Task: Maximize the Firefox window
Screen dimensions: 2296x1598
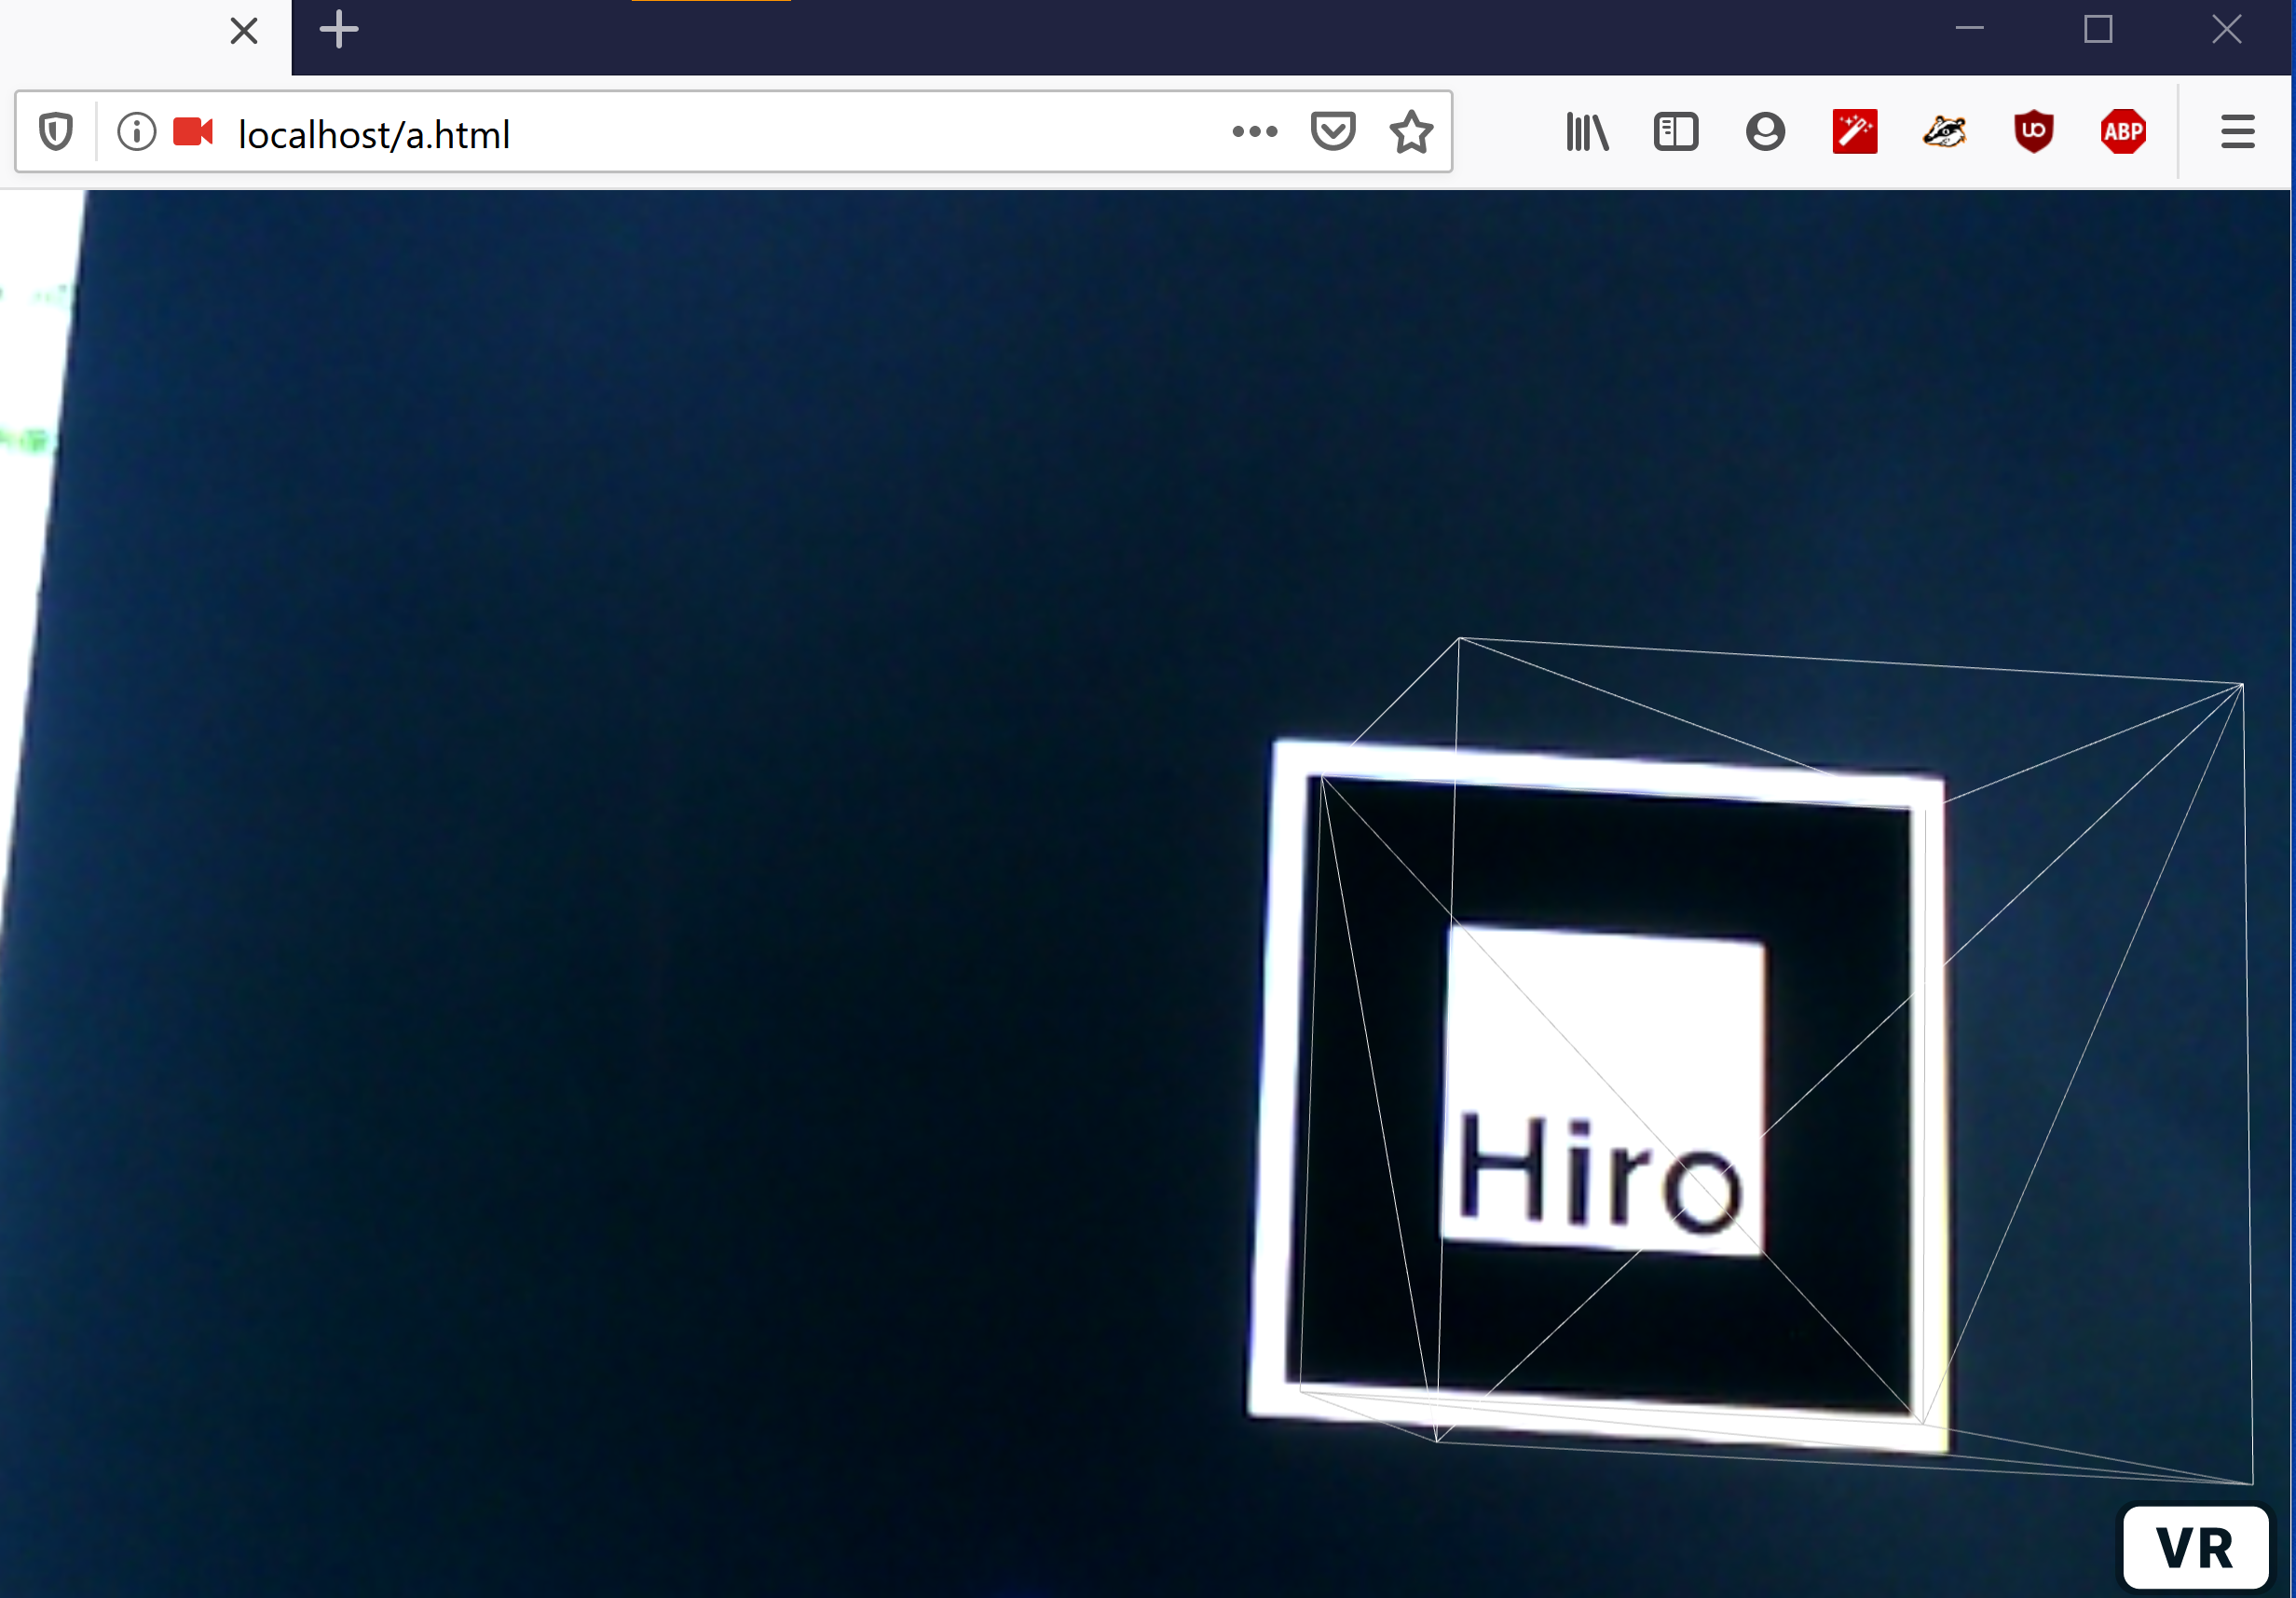Action: click(x=2097, y=29)
